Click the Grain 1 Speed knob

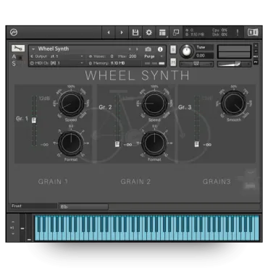[71, 104]
